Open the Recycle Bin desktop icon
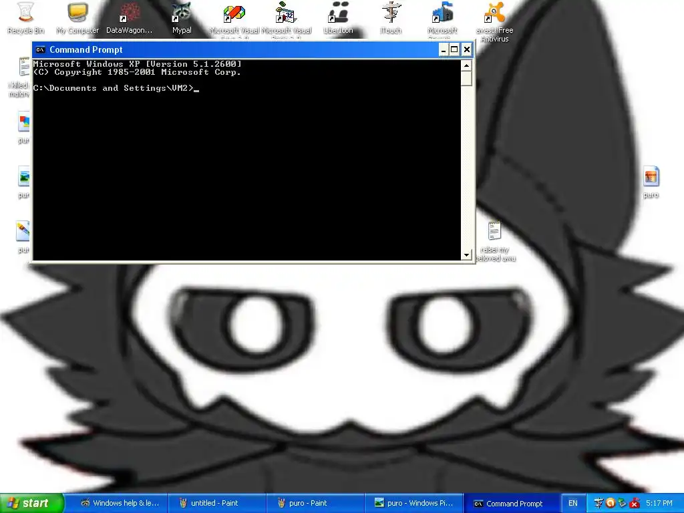The image size is (684, 513). pos(26,17)
